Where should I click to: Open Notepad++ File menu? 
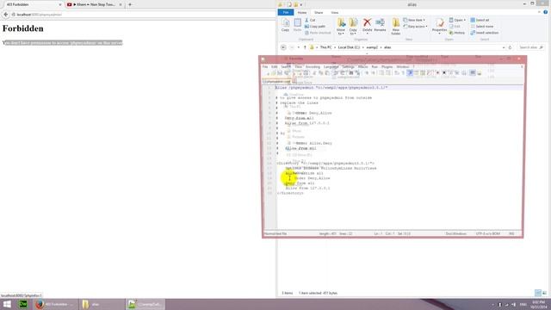coord(265,67)
